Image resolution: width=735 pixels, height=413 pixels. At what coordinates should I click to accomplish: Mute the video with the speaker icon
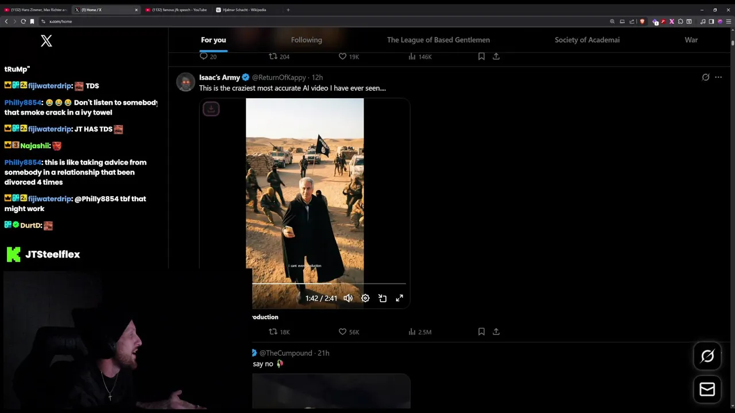click(348, 298)
